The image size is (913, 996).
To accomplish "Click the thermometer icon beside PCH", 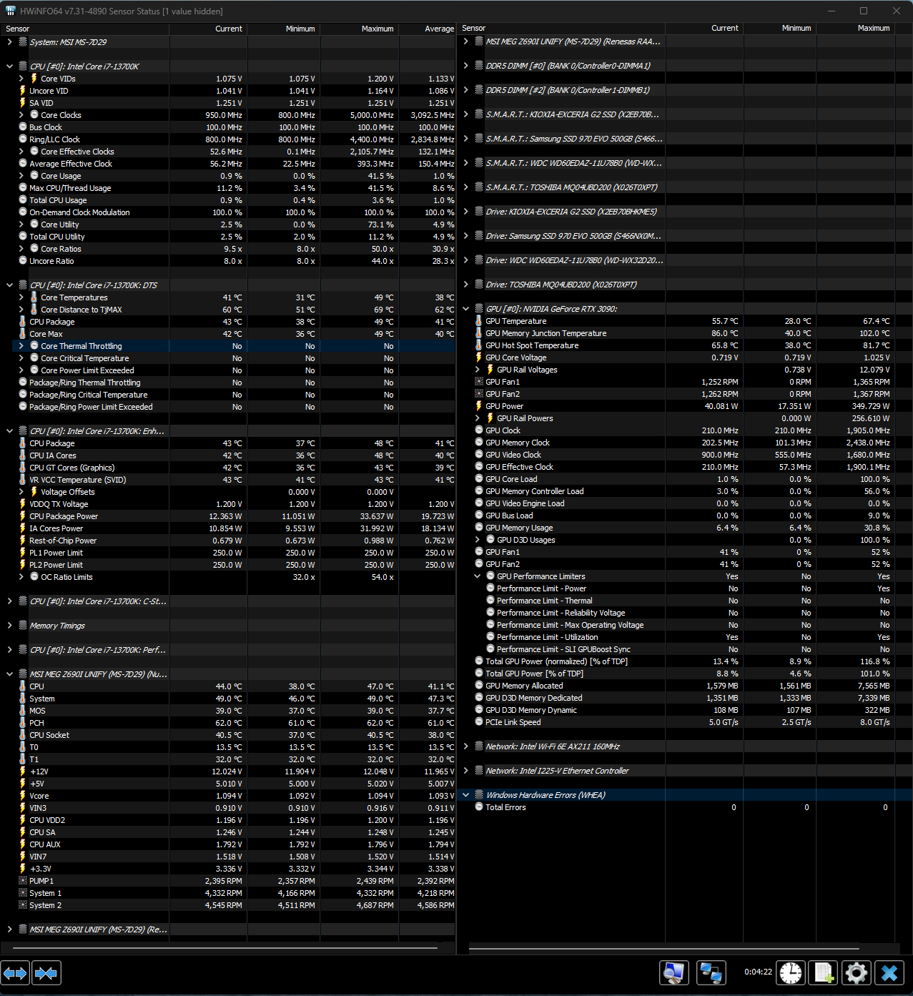I will pyautogui.click(x=23, y=723).
